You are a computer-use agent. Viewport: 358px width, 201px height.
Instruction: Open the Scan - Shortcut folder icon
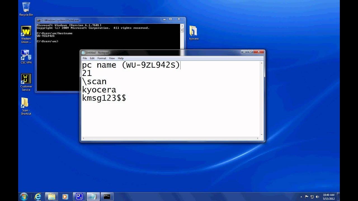[26, 106]
